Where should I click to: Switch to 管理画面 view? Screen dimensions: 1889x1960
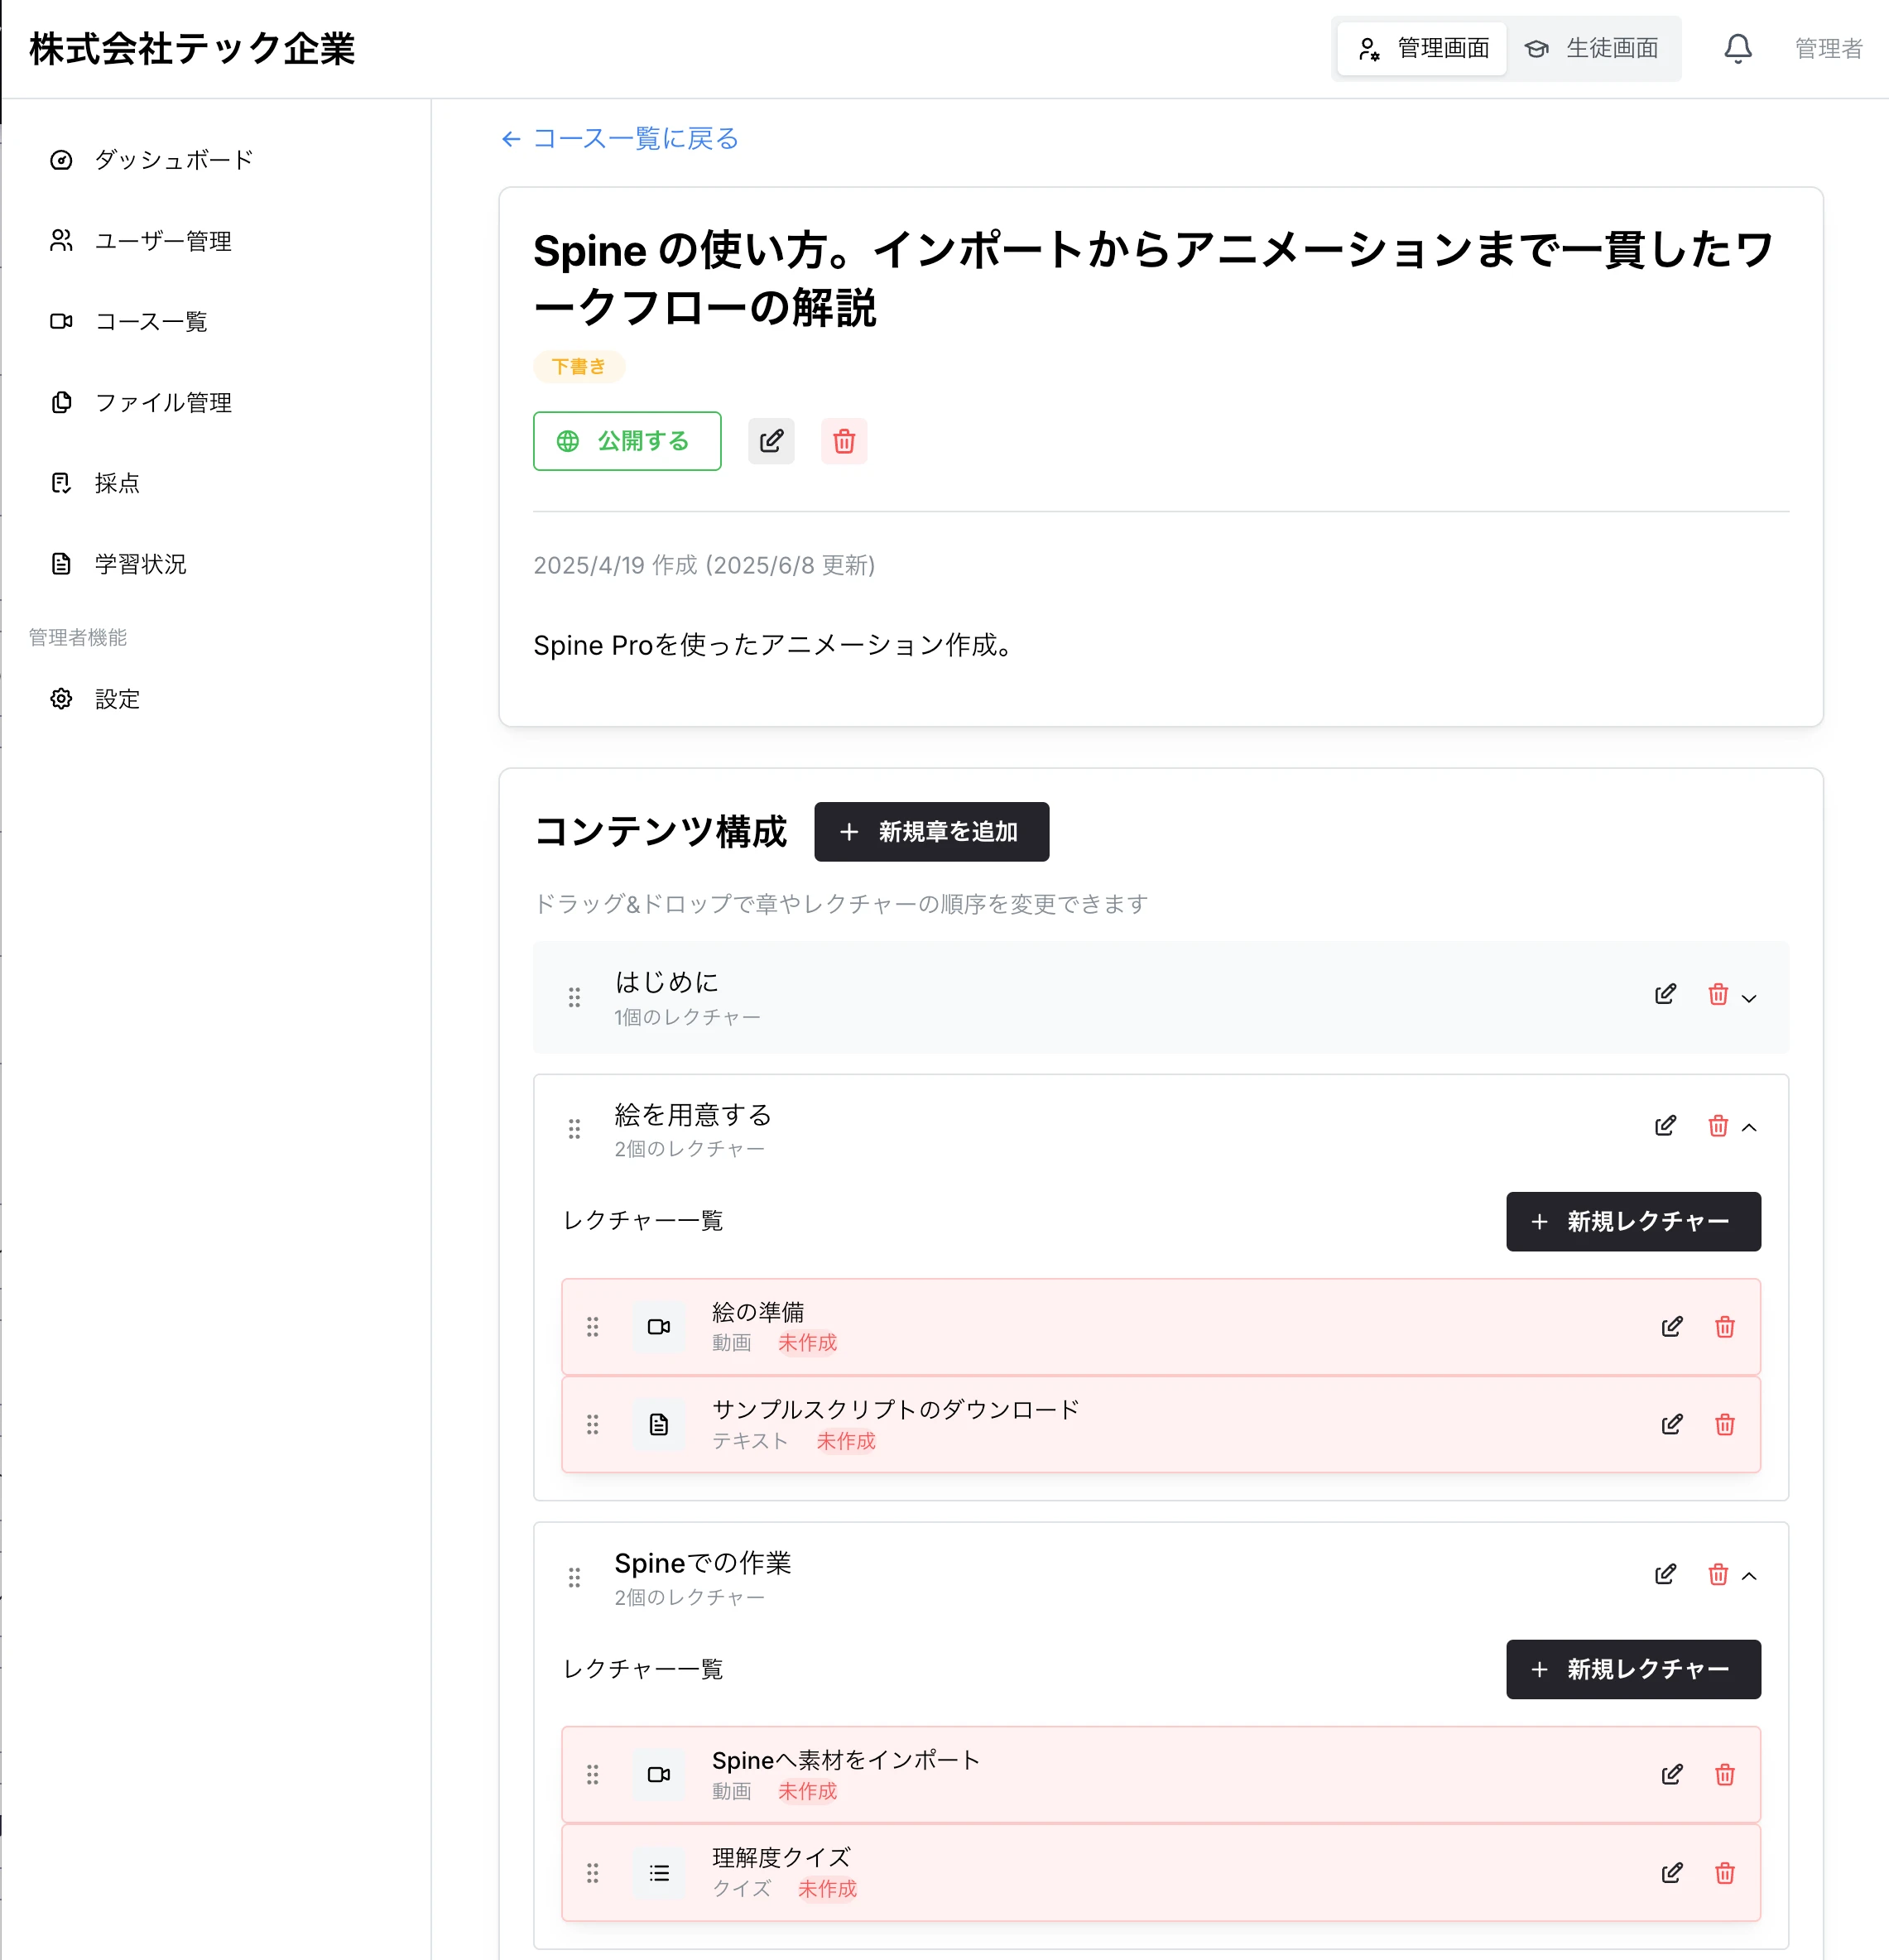pyautogui.click(x=1421, y=48)
